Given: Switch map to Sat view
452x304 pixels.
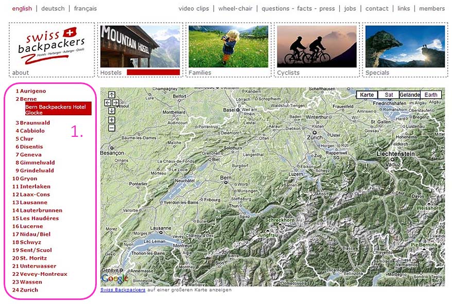Looking at the screenshot, I should click(389, 95).
